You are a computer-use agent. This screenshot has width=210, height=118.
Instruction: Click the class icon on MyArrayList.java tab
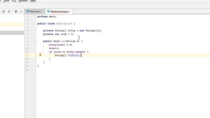[x=48, y=11]
